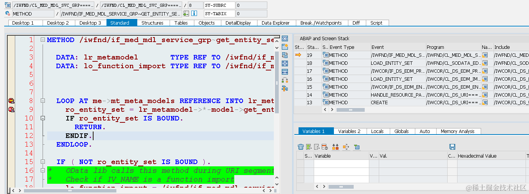The image size is (529, 194).
Task: Click the navigation icon in stack row 18
Action: [x=485, y=63]
